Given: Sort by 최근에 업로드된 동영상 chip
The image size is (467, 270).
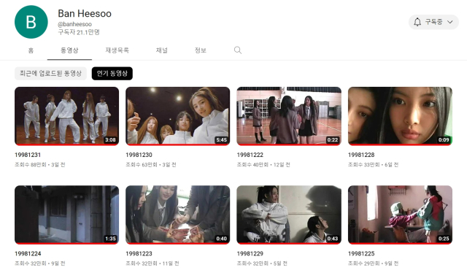Looking at the screenshot, I should click(x=50, y=74).
